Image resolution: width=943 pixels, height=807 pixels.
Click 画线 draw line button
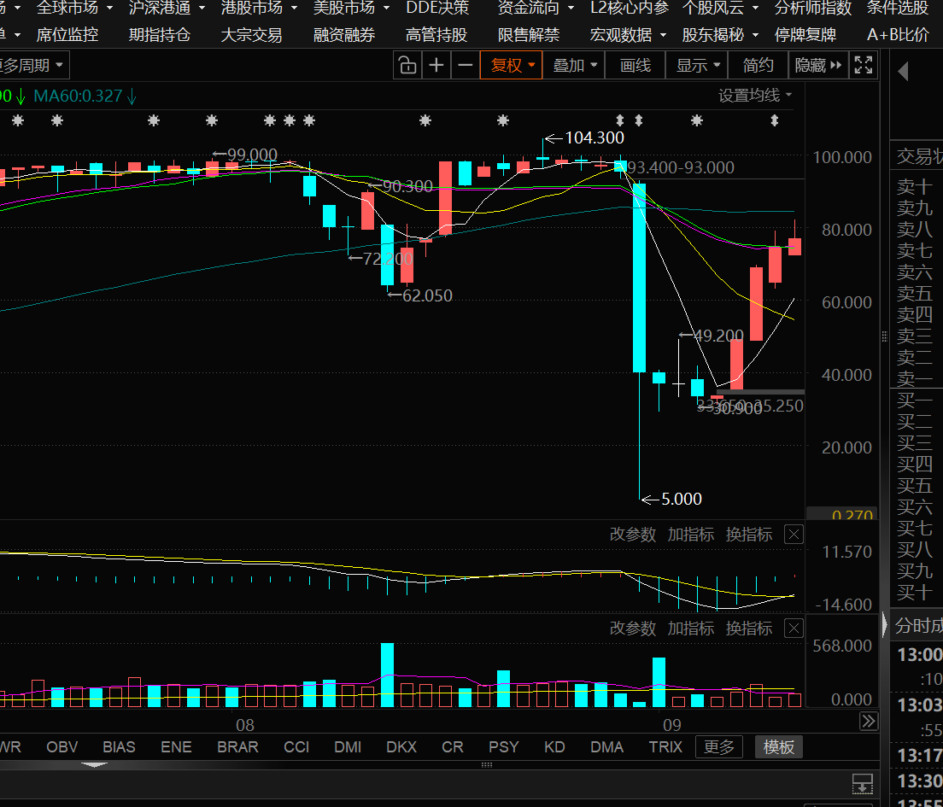point(635,65)
